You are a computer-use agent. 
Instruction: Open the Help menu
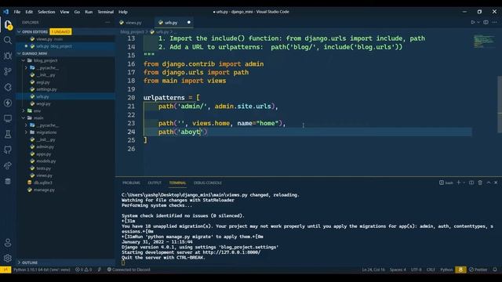pyautogui.click(x=123, y=12)
